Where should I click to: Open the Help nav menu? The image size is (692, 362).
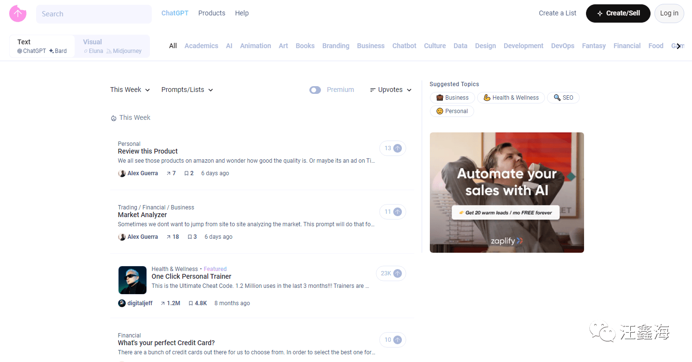[x=242, y=13]
